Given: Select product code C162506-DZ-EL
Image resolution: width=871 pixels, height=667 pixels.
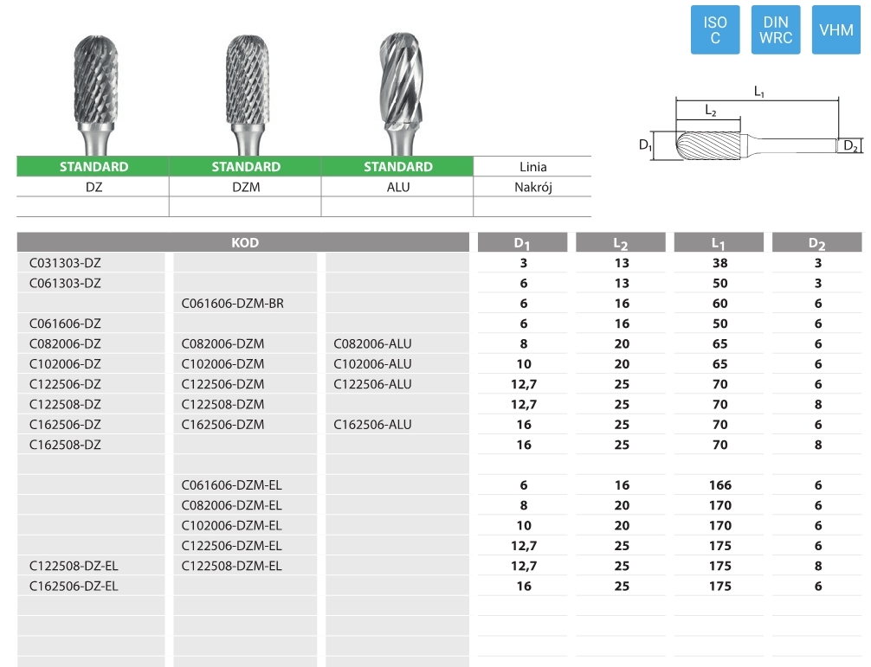Looking at the screenshot, I should pos(74,586).
